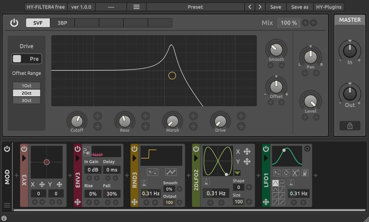Toggle the polarity +/- icon in LFO1

pyautogui.click(x=276, y=173)
